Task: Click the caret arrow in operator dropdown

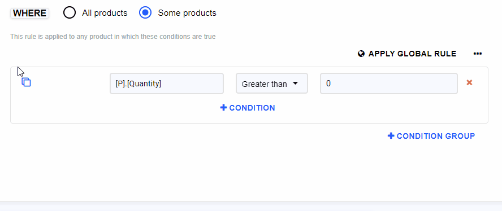Action: (295, 83)
